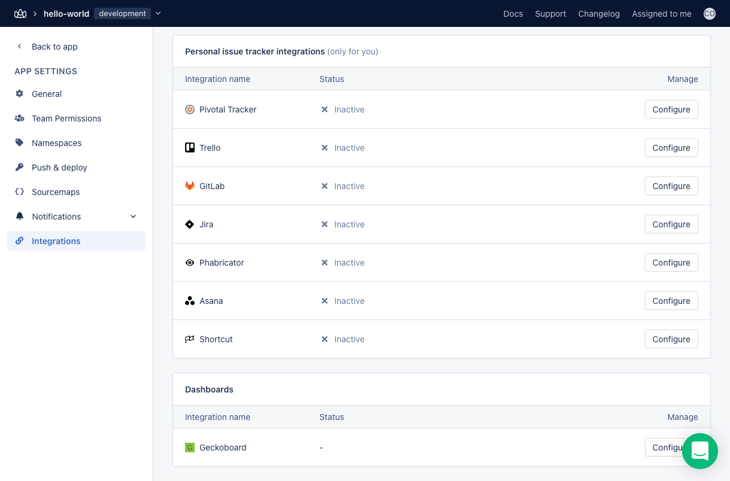The width and height of the screenshot is (730, 481).
Task: Configure the Pivotal Tracker integration
Action: (x=671, y=109)
